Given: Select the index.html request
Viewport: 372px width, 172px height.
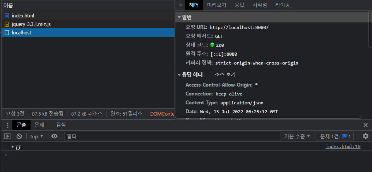Looking at the screenshot, I should pyautogui.click(x=23, y=15).
